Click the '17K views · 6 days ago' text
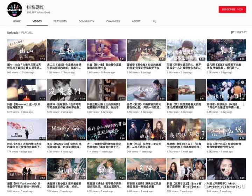The height and width of the screenshot is (196, 252). (20, 152)
